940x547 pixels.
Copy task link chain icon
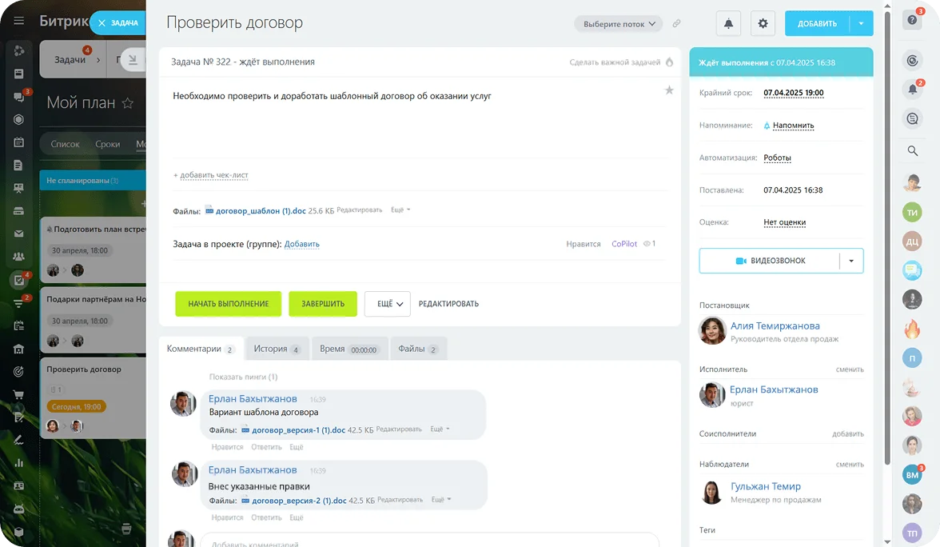coord(676,23)
